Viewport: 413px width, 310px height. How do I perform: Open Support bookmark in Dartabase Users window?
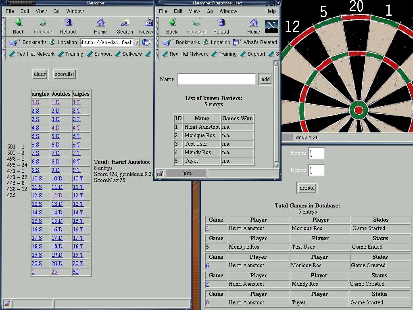click(x=252, y=54)
